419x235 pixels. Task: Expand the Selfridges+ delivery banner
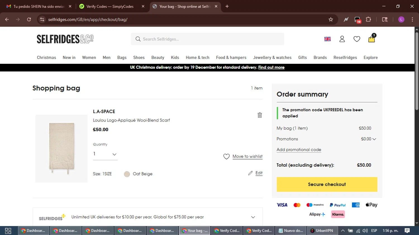pyautogui.click(x=253, y=217)
